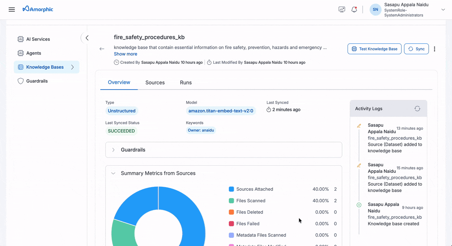The image size is (452, 246).
Task: Open the hamburger navigation menu
Action: [x=12, y=10]
